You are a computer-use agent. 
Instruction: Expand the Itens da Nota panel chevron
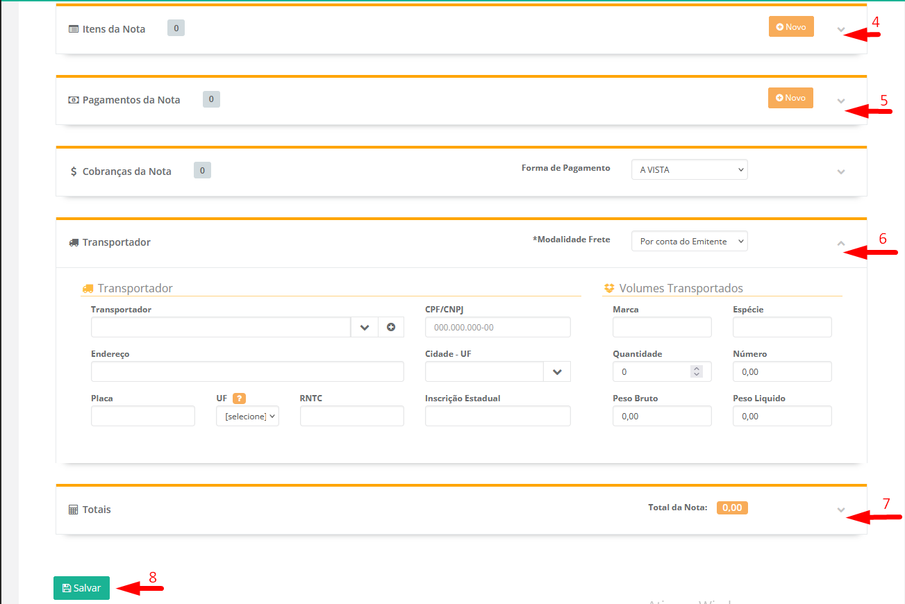click(x=841, y=30)
